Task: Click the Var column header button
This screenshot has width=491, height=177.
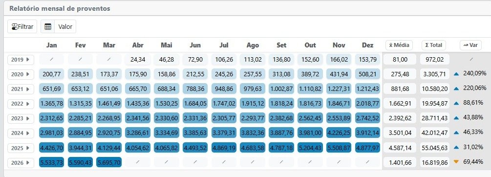Action: pos(470,45)
